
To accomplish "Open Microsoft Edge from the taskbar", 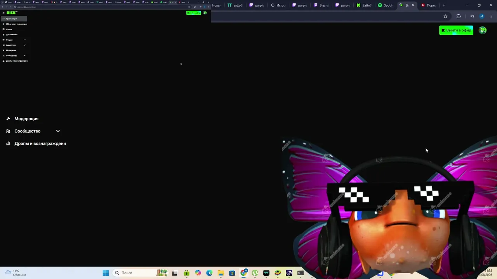I will pos(209,273).
